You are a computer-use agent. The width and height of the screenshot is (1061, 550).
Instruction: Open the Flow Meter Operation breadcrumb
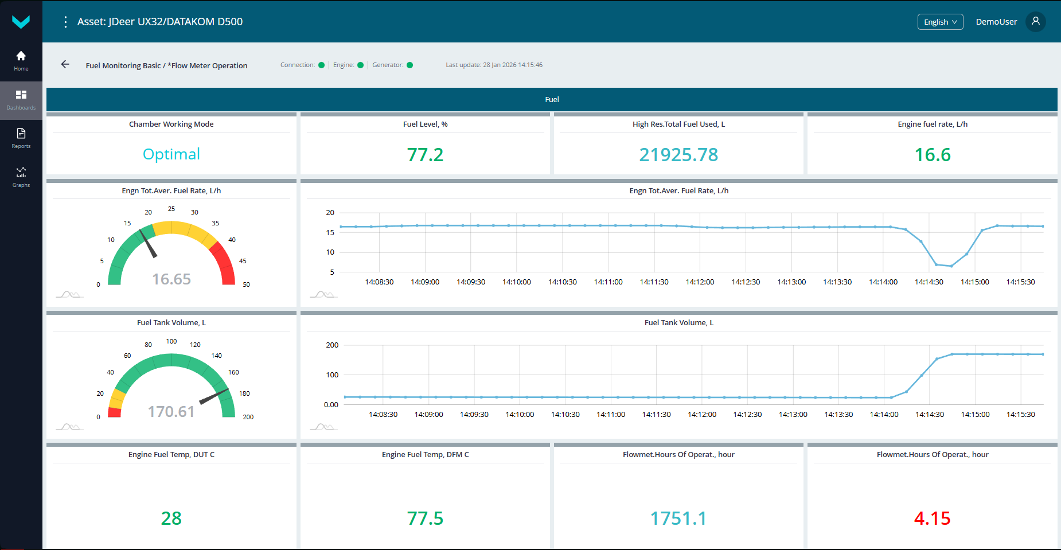[x=209, y=65]
